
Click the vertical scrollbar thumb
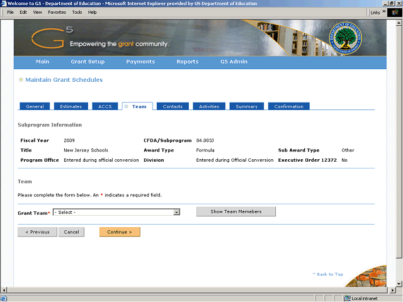[399, 142]
